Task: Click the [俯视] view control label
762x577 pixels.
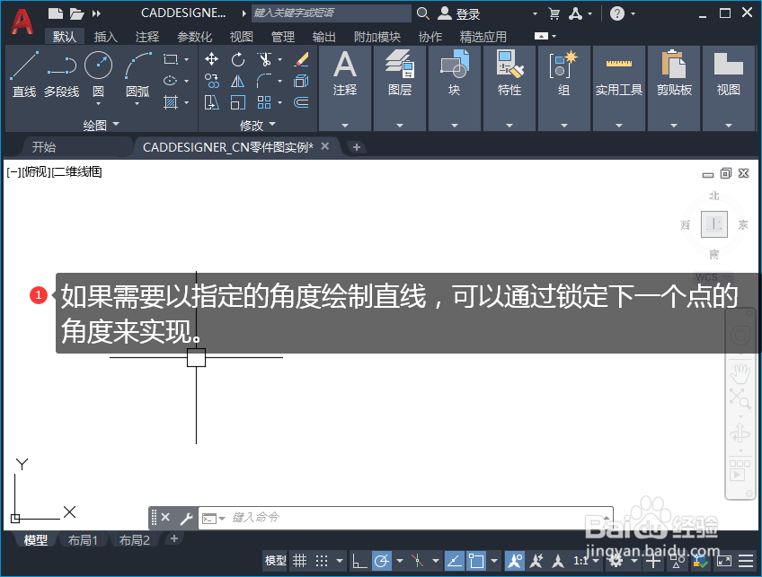Action: coord(37,171)
